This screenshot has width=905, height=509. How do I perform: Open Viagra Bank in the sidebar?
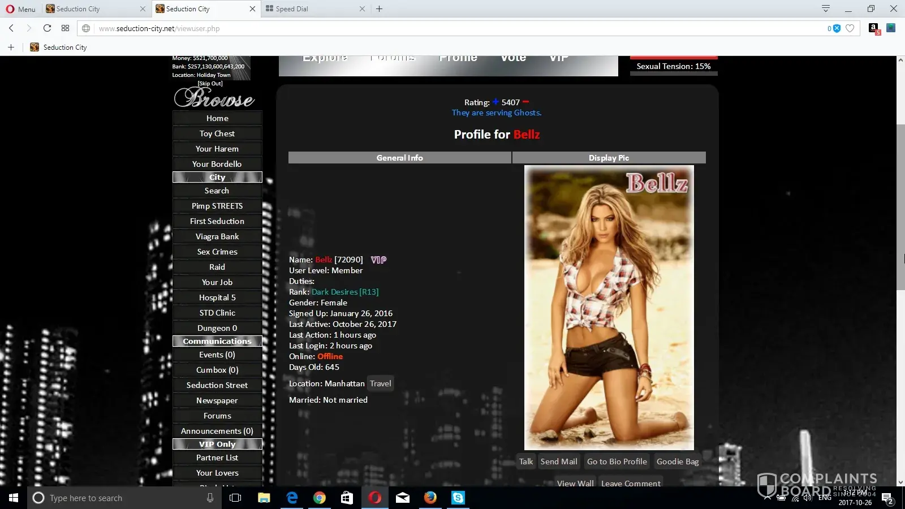click(x=217, y=236)
